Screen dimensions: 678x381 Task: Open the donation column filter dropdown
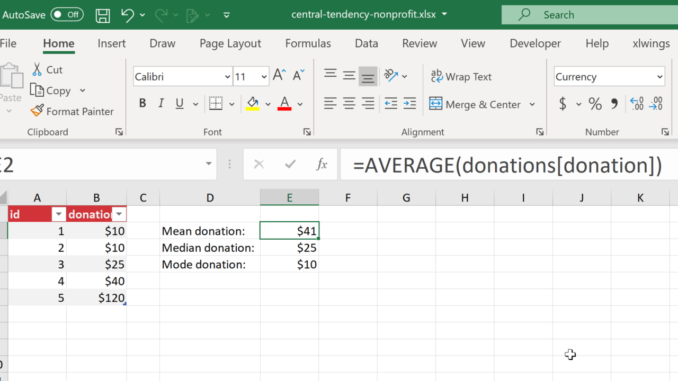[x=119, y=214]
